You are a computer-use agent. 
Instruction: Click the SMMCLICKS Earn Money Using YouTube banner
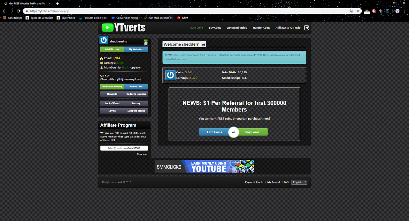[x=204, y=166]
